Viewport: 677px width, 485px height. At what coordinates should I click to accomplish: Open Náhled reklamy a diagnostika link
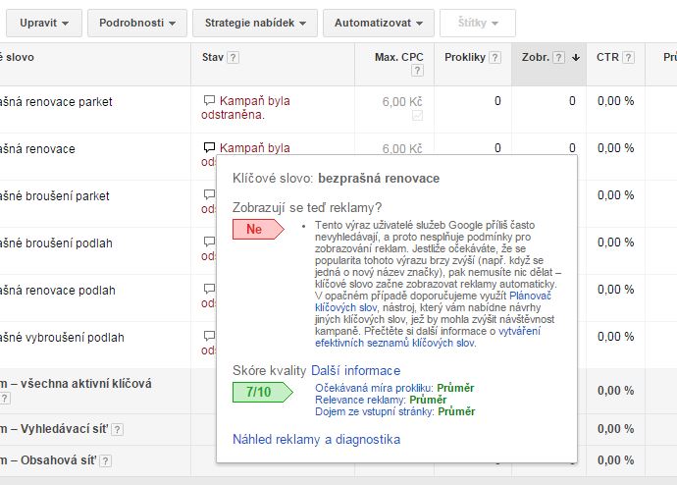(317, 440)
